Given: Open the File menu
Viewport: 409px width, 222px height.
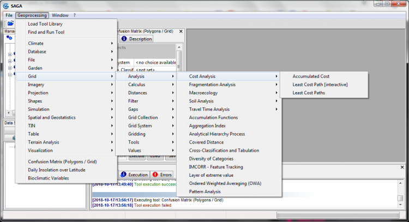Looking at the screenshot, I should tap(9, 15).
